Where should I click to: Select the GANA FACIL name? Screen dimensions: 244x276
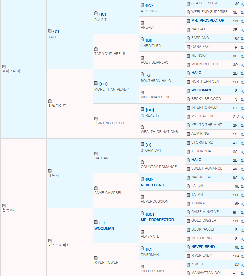(x=202, y=47)
